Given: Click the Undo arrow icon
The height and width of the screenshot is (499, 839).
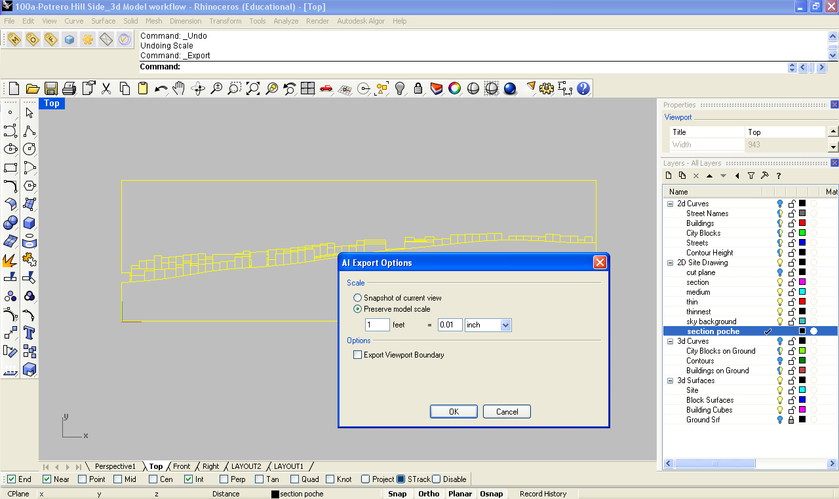Looking at the screenshot, I should [161, 88].
